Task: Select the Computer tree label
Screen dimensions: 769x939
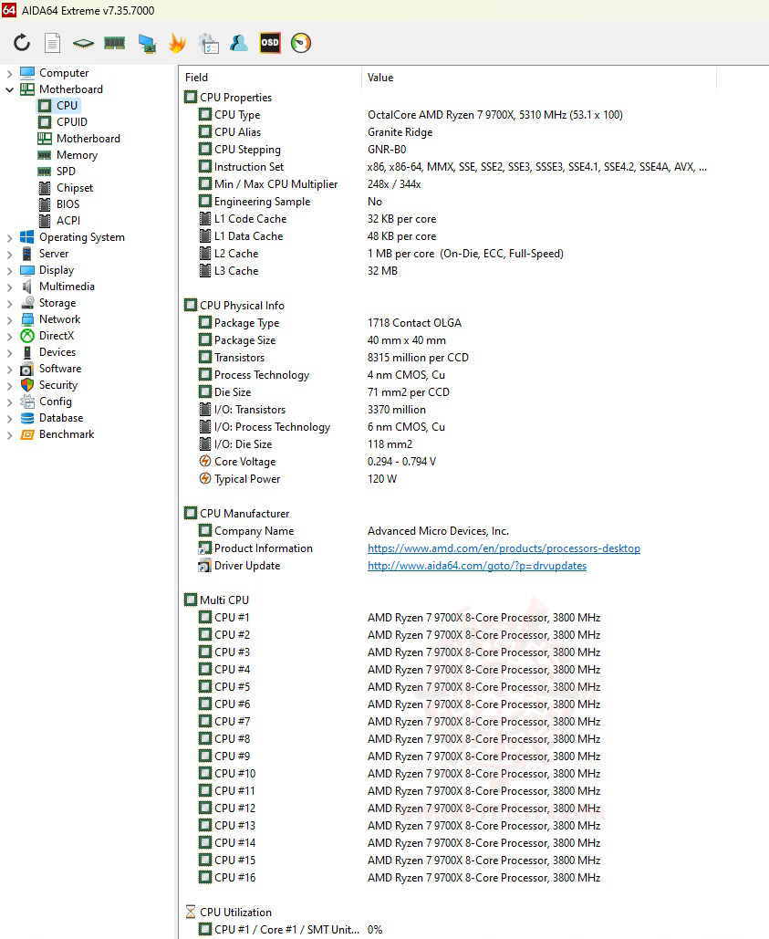Action: pos(64,73)
